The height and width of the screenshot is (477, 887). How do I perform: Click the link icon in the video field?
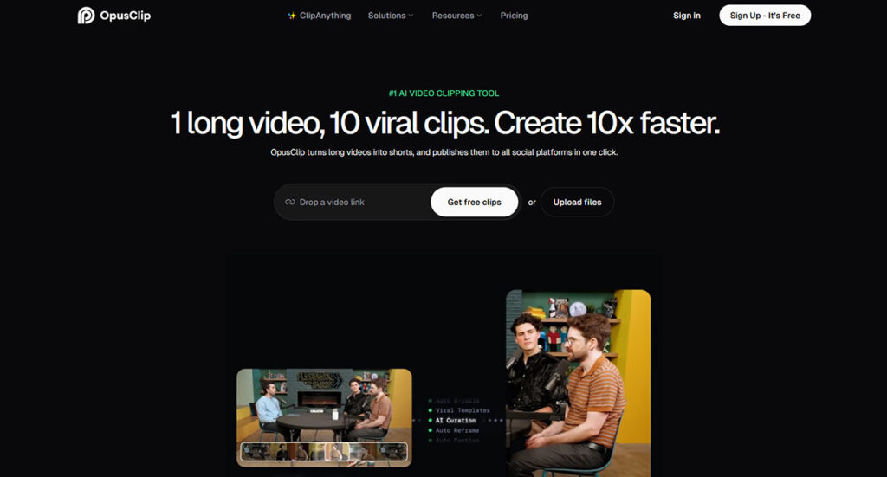click(289, 202)
